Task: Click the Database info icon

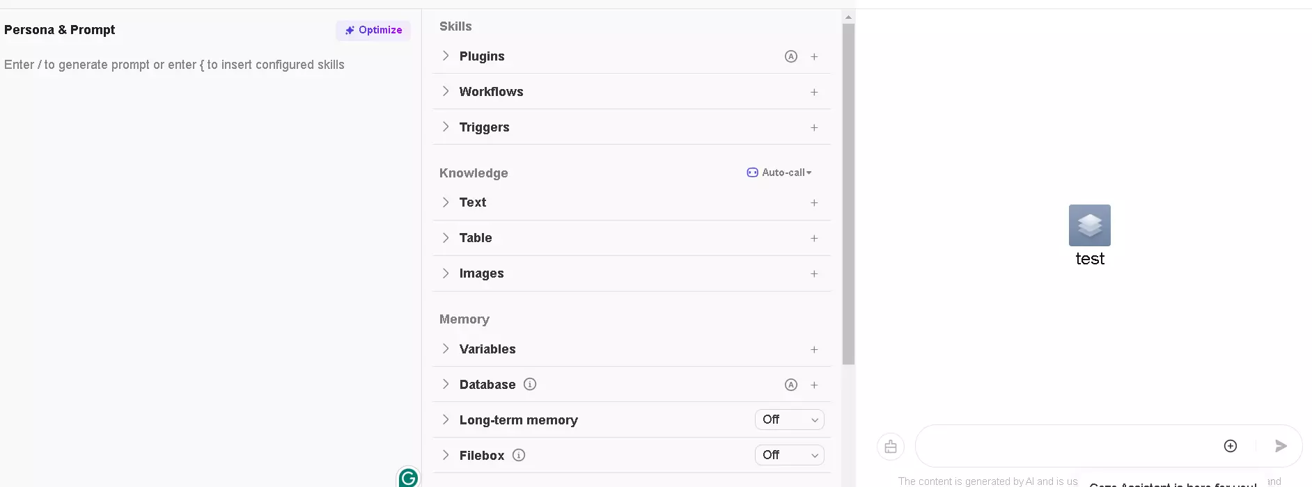Action: pyautogui.click(x=530, y=384)
